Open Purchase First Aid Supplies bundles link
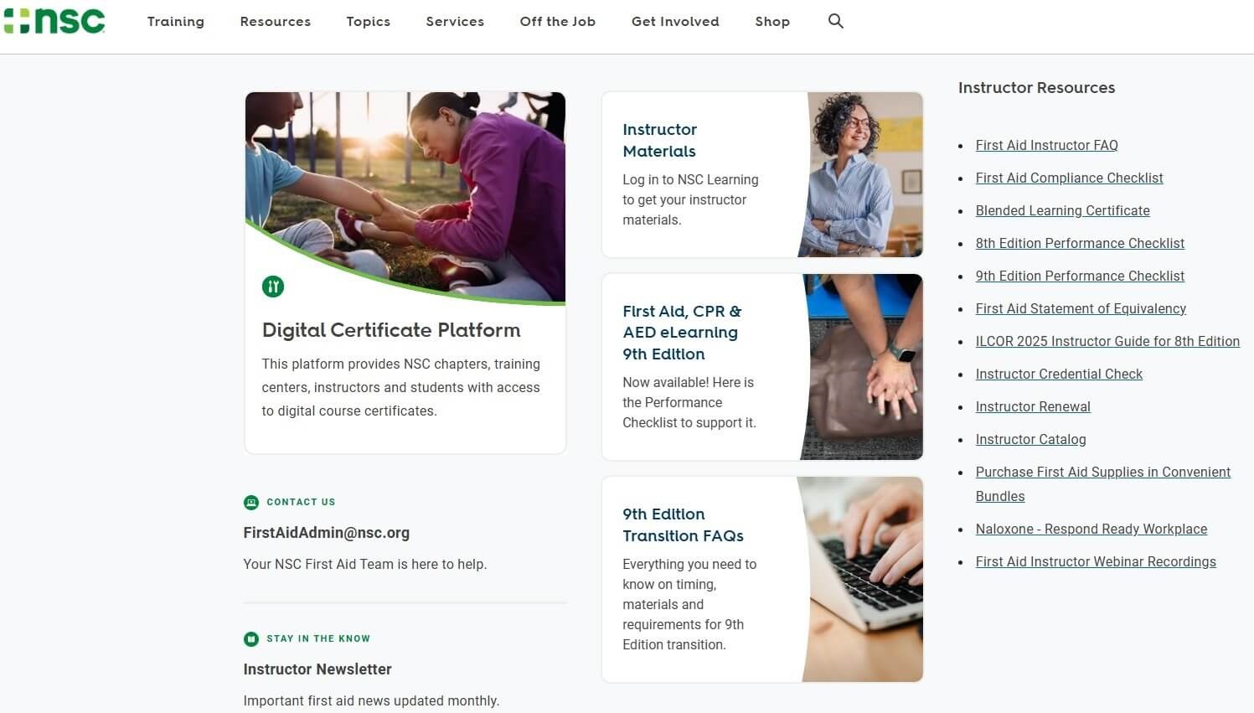Screen dimensions: 1254x713 pos(1103,484)
